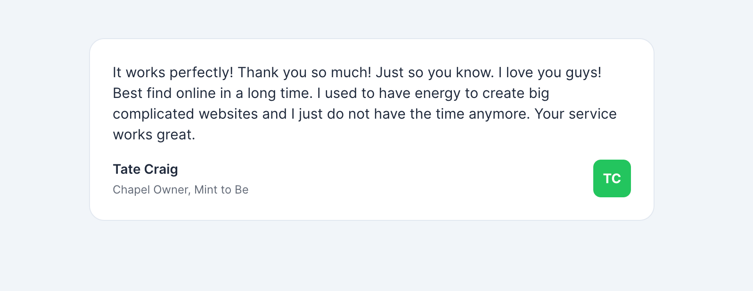Click the words "Your service" in the testimonial
Viewport: 753px width, 291px height.
[x=575, y=114]
